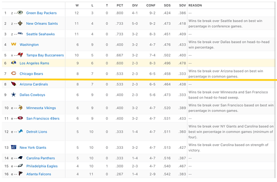This screenshot has height=182, width=277.
Task: Open the Carolina Panthers team link
Action: (x=41, y=158)
